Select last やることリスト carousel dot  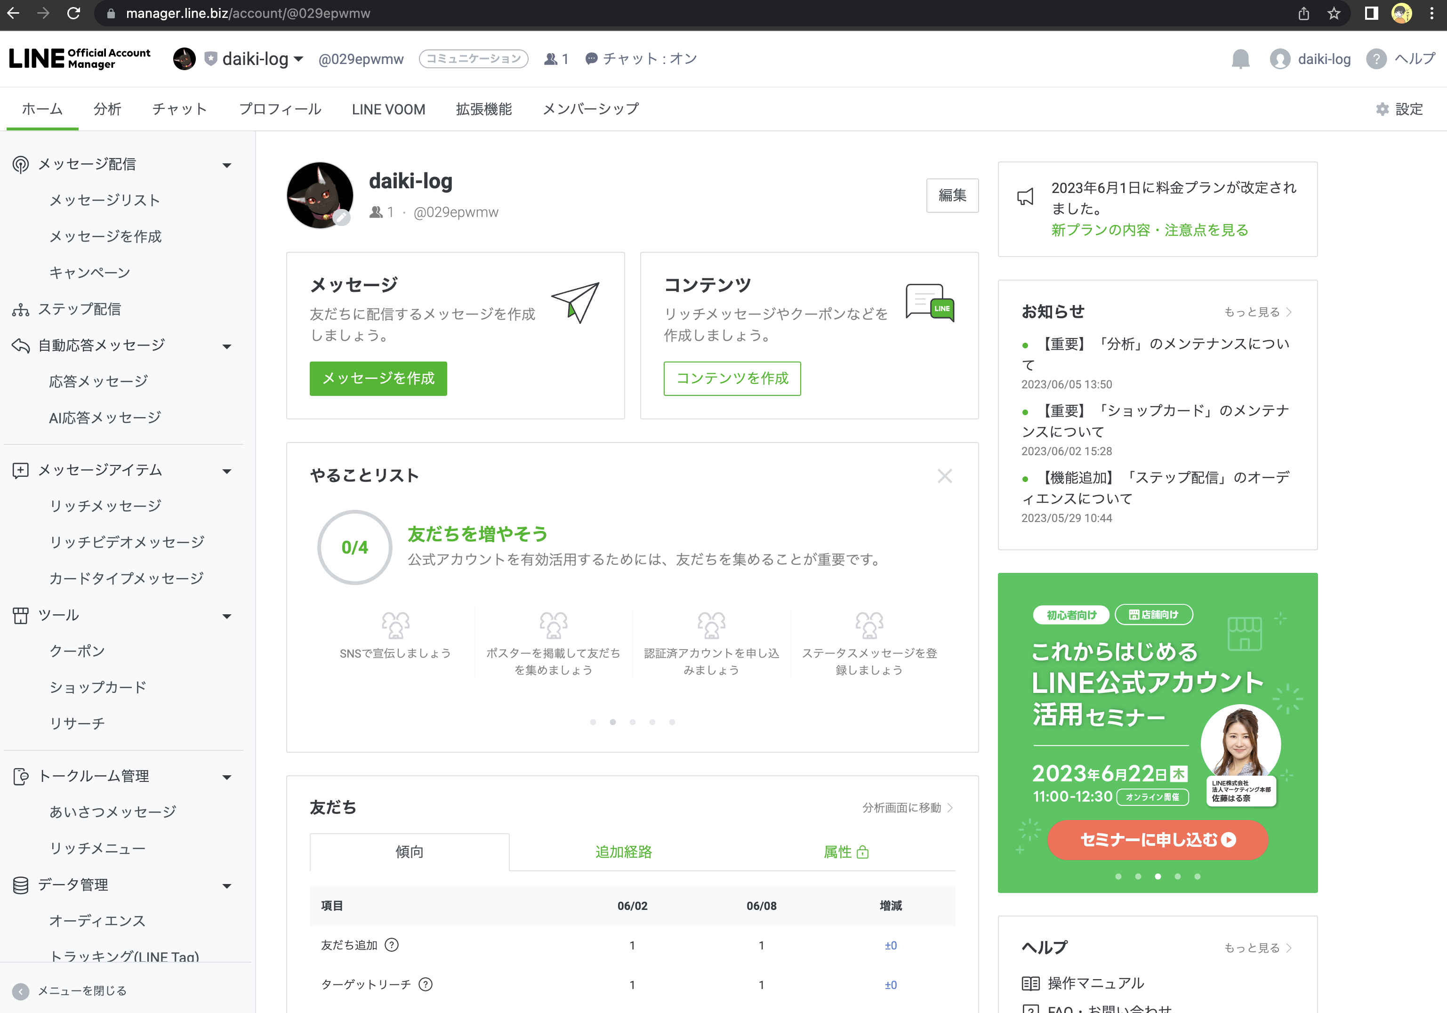point(672,723)
